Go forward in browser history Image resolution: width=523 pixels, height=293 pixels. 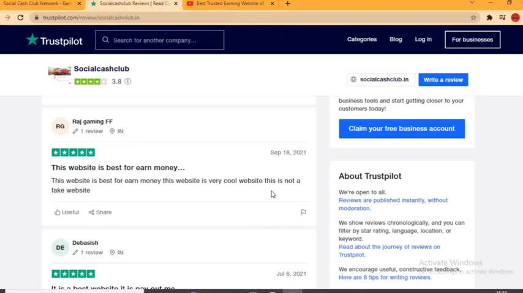[x=7, y=18]
